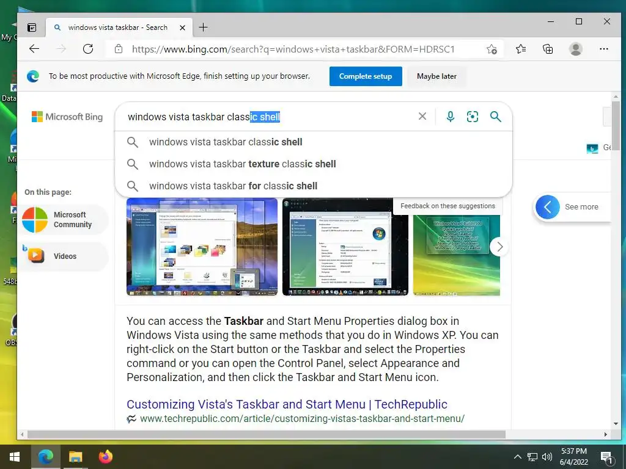Screen dimensions: 626x469
Task: Open network status tray icon
Action: (532, 457)
